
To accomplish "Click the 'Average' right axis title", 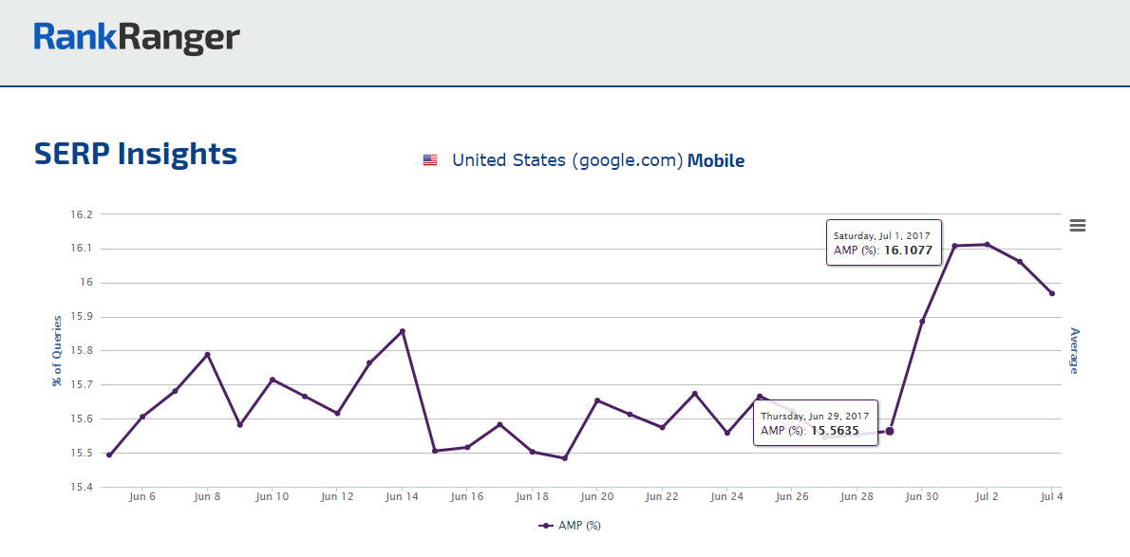I will [x=1075, y=351].
